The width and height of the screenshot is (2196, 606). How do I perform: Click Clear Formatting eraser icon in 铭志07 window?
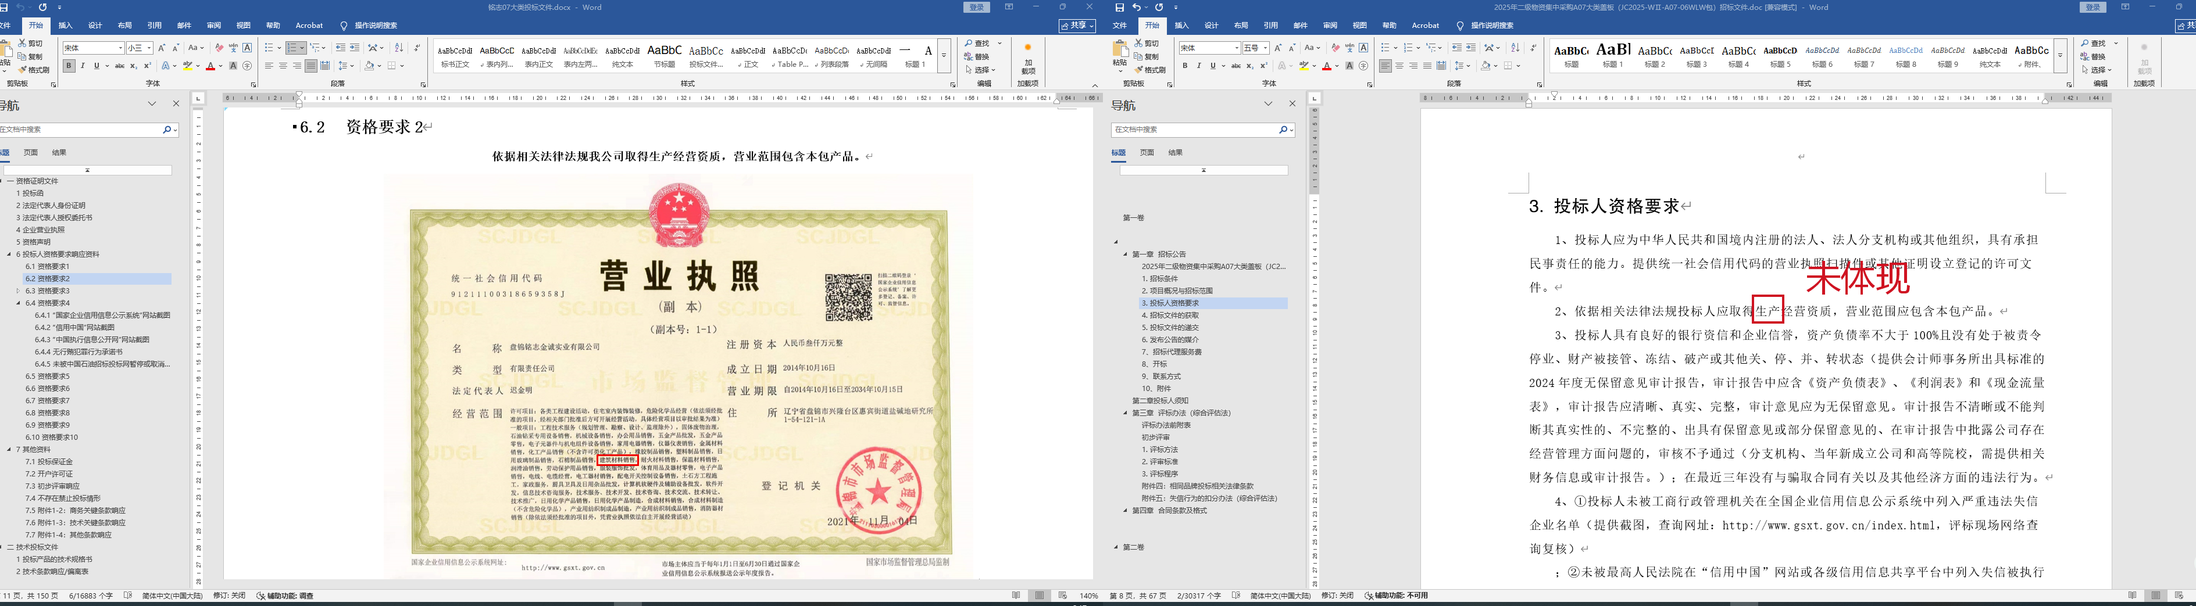(219, 48)
